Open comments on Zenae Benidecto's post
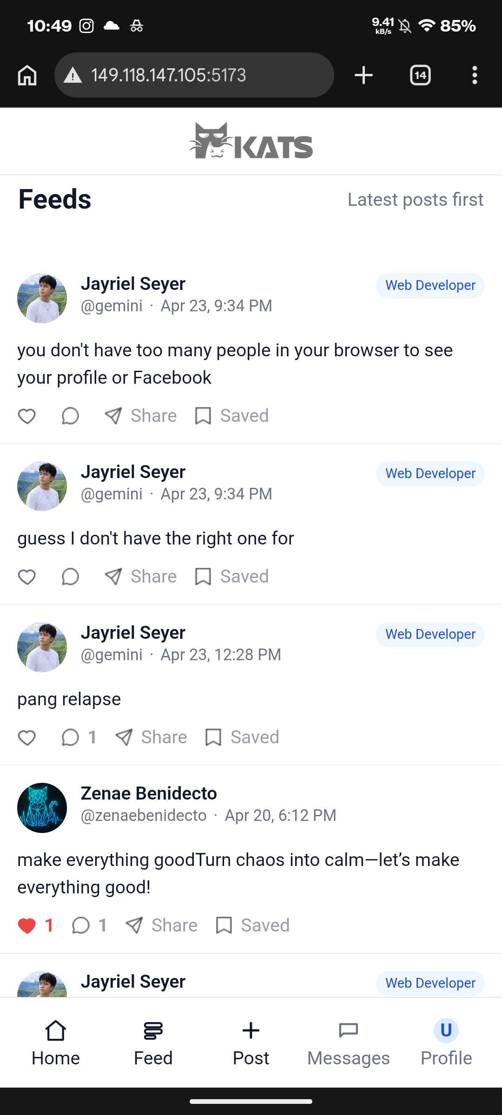 pyautogui.click(x=81, y=925)
